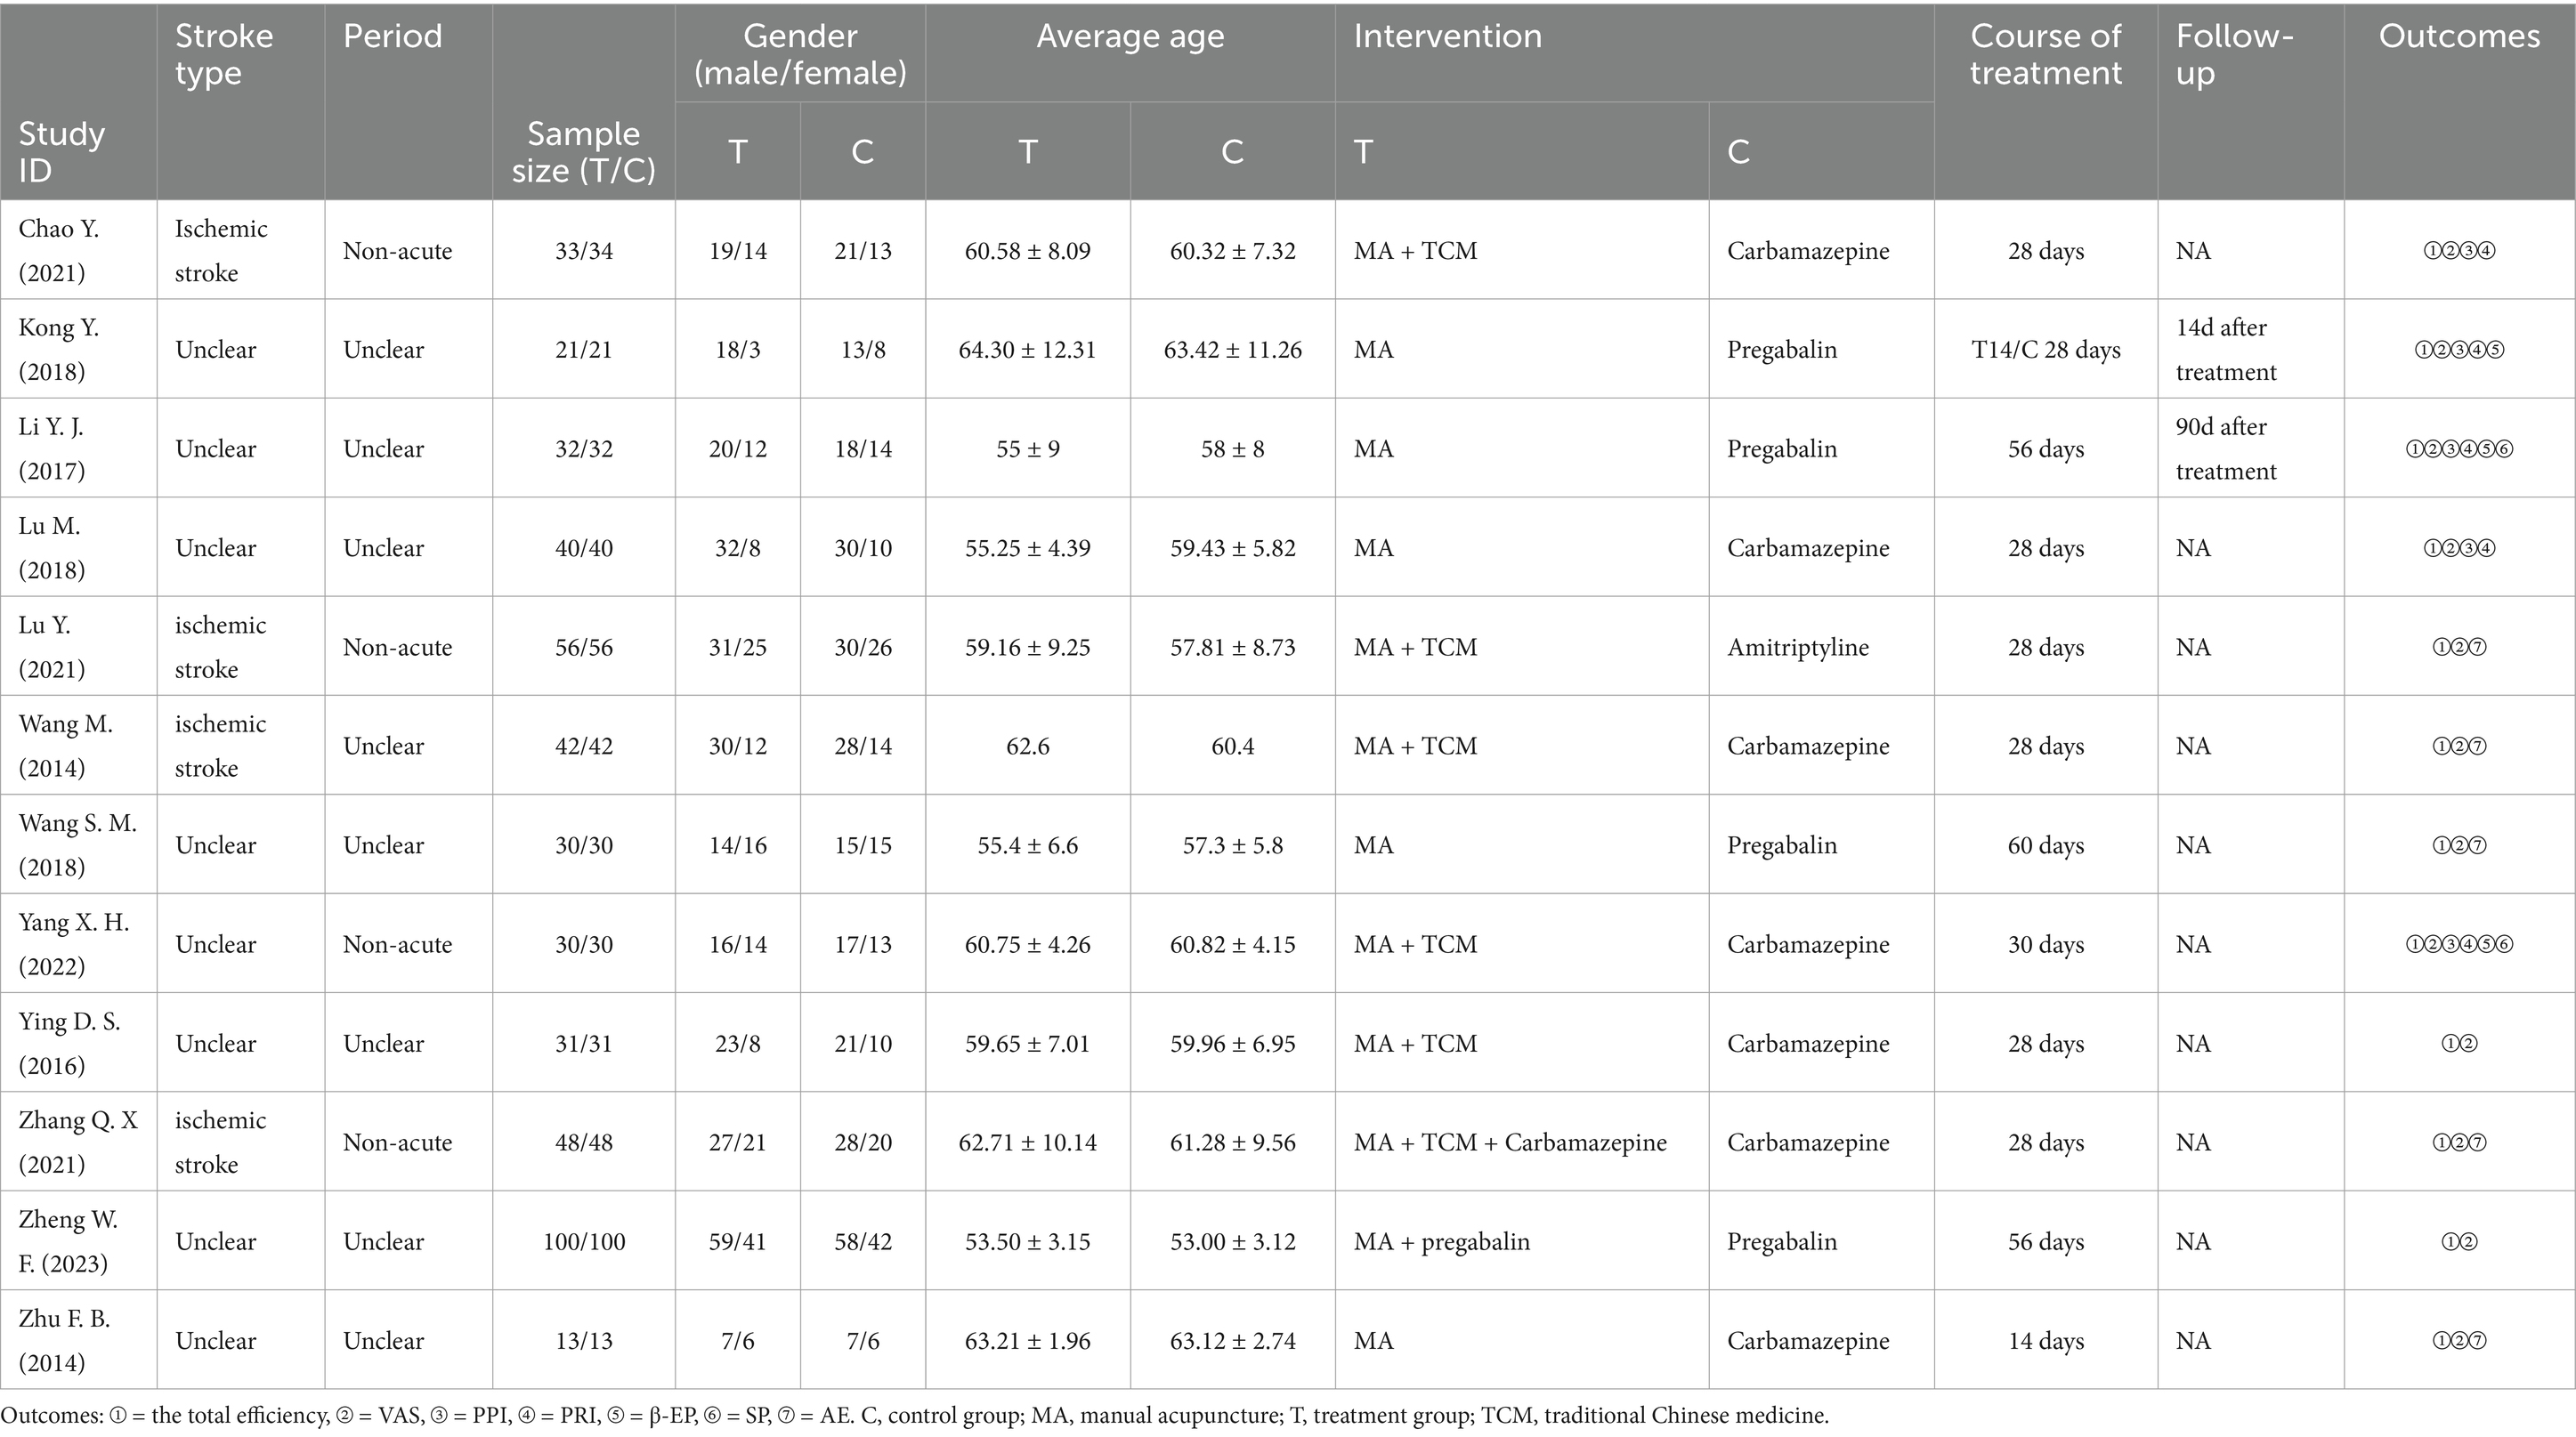Select age value 64.30 ± 12.31
The height and width of the screenshot is (1437, 2576).
tap(1027, 350)
